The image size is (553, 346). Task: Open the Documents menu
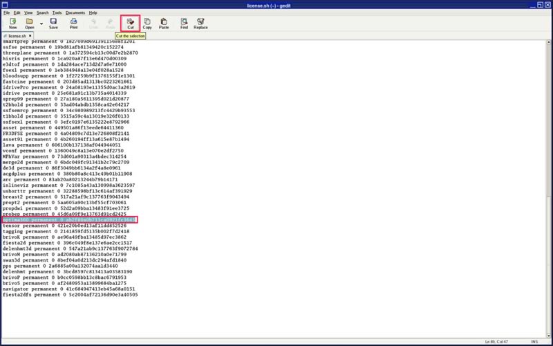tap(75, 12)
